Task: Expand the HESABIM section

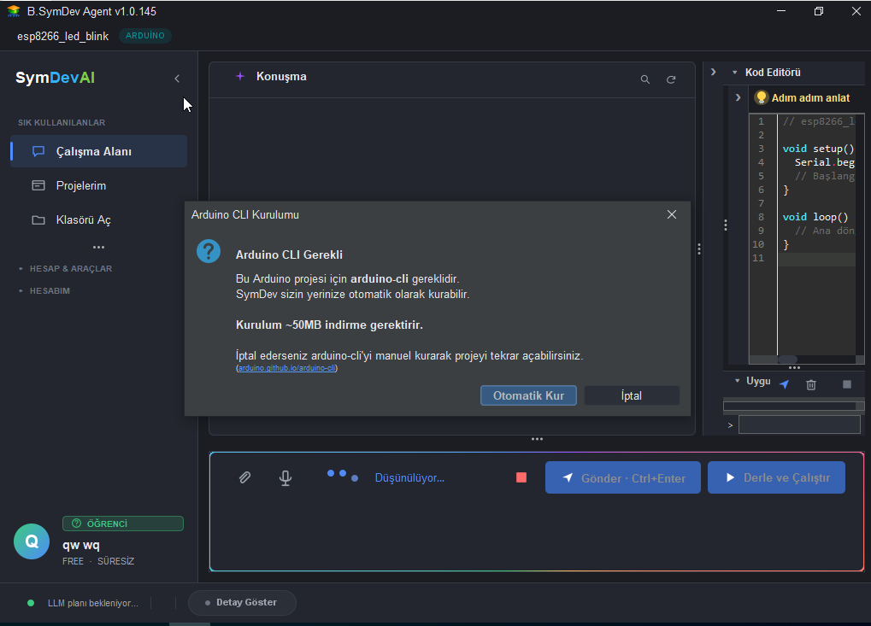Action: [x=44, y=291]
